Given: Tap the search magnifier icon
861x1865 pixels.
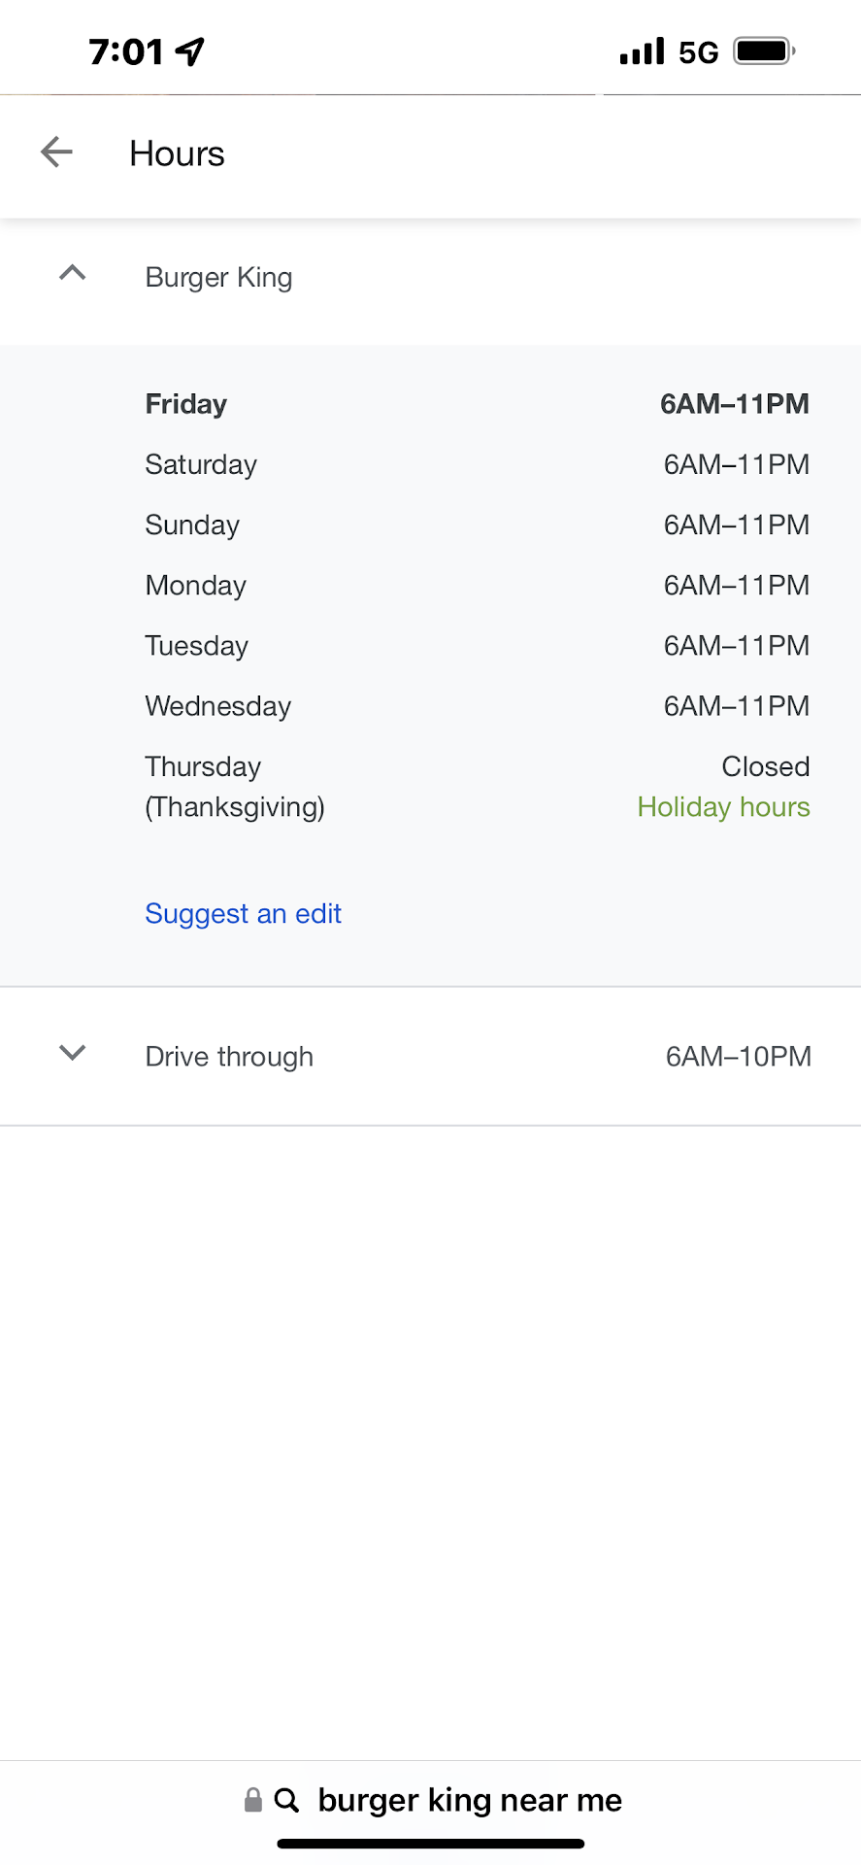Looking at the screenshot, I should point(286,1800).
